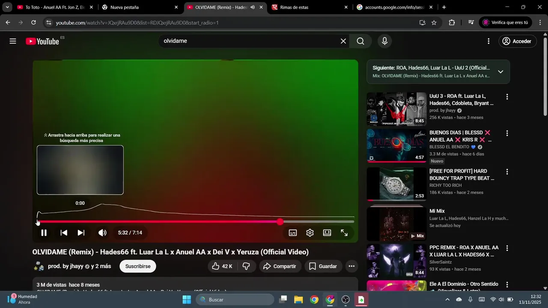Open Chrome three-dot menu

pyautogui.click(x=540, y=22)
